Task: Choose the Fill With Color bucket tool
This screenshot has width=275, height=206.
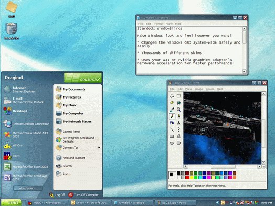Action: 179,103
